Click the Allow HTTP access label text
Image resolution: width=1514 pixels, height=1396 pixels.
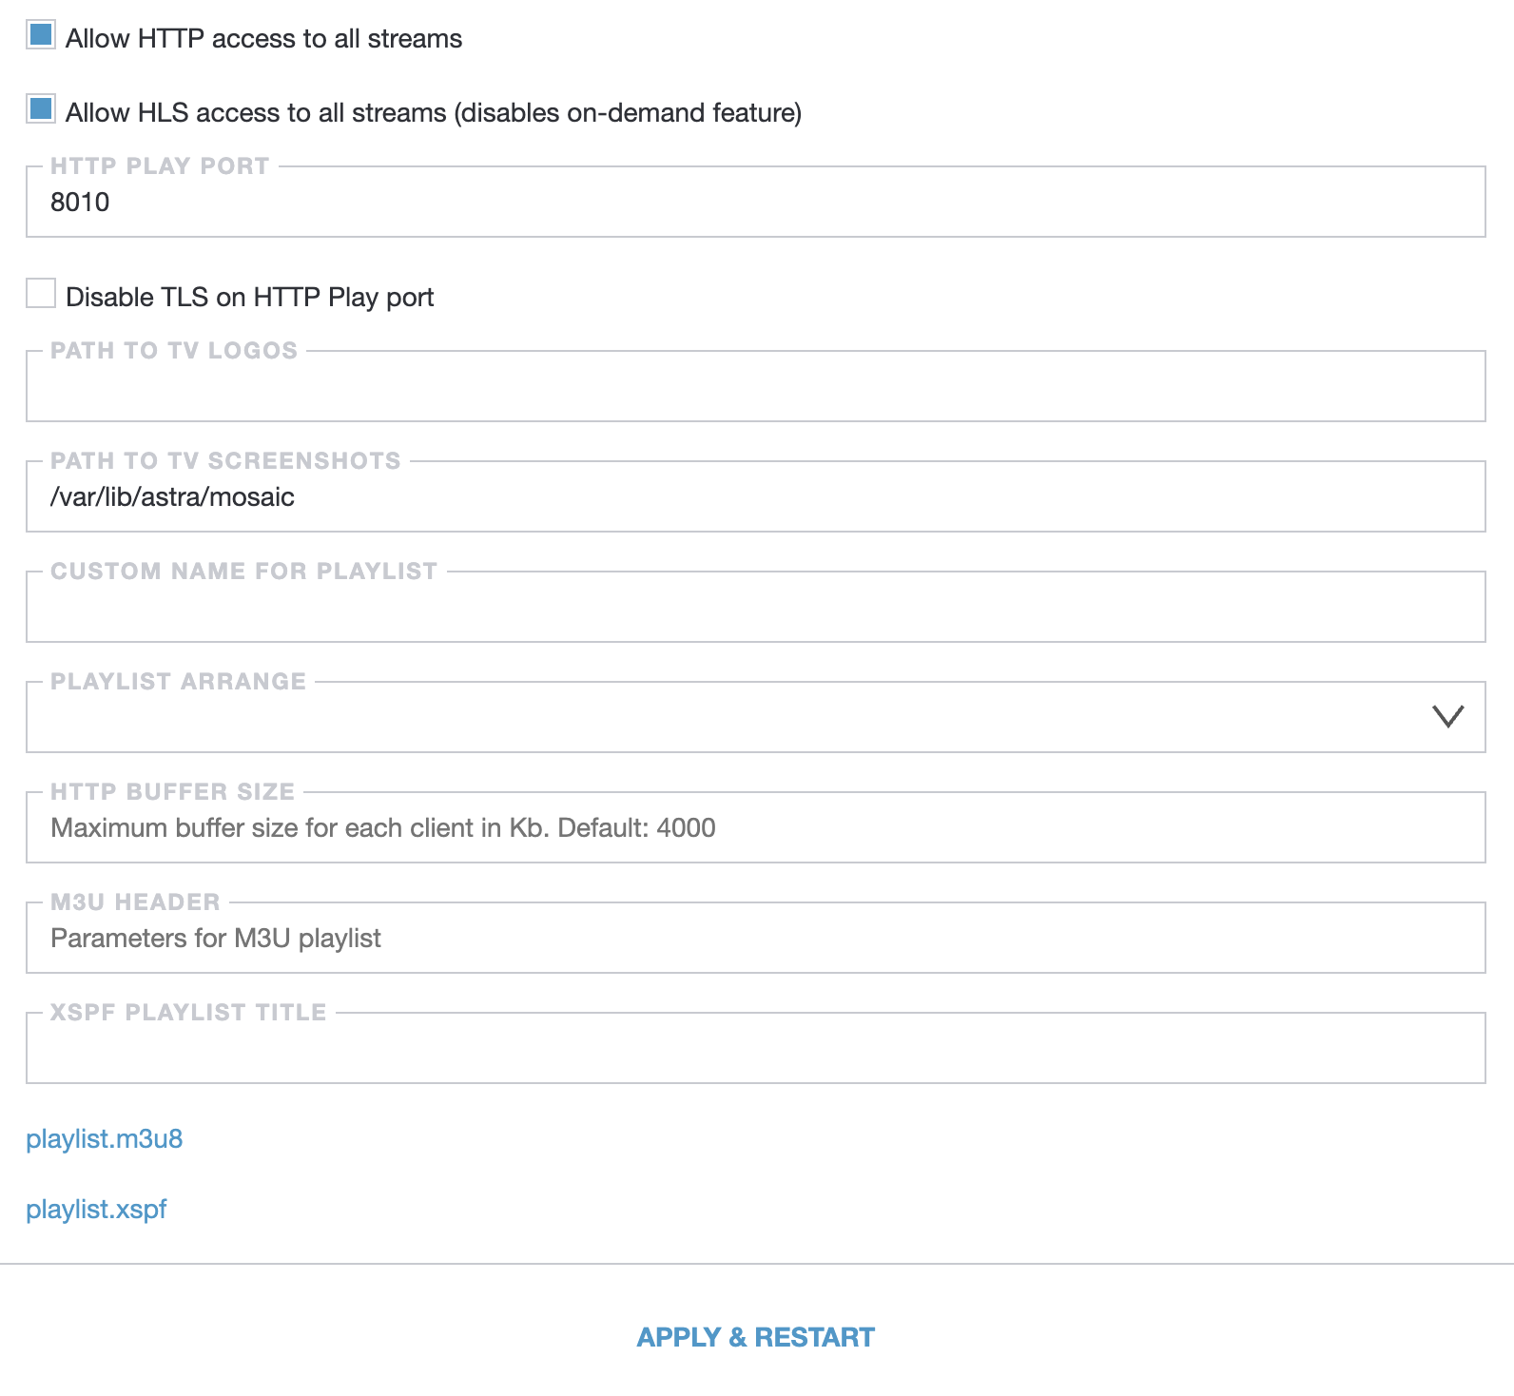[263, 39]
